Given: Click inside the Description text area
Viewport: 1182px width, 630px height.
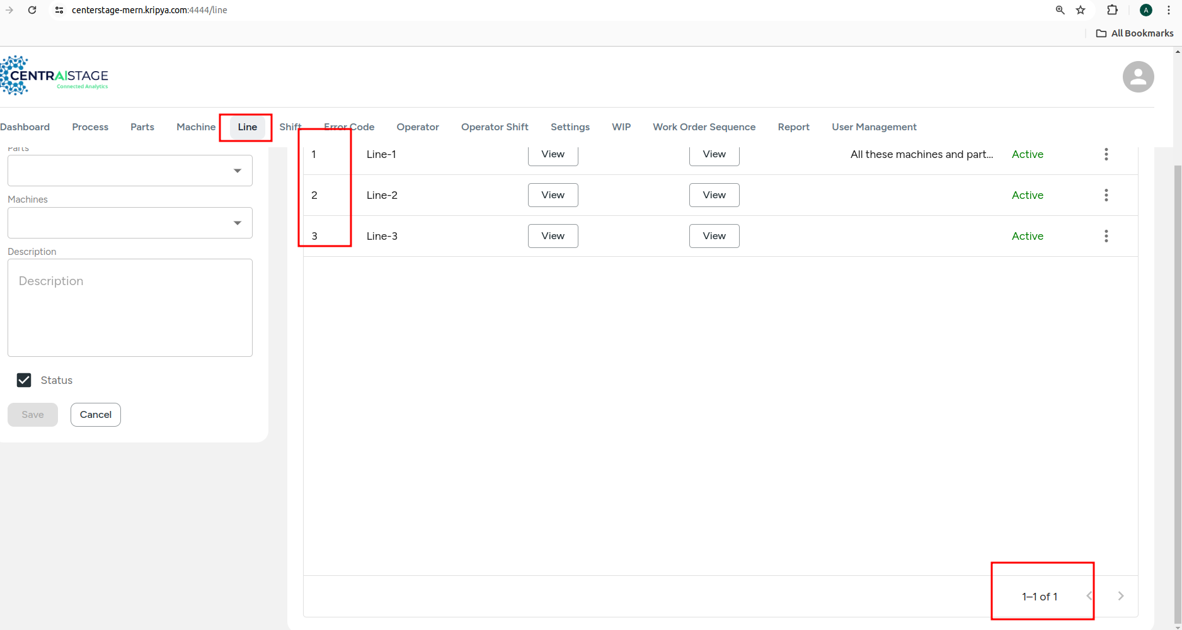Looking at the screenshot, I should (130, 308).
